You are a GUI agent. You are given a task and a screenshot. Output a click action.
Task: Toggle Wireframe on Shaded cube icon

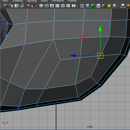click(98, 6)
